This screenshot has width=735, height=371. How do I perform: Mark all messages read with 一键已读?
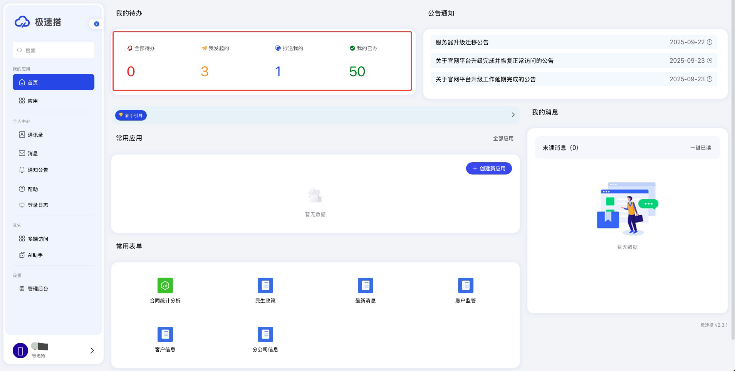pos(700,148)
